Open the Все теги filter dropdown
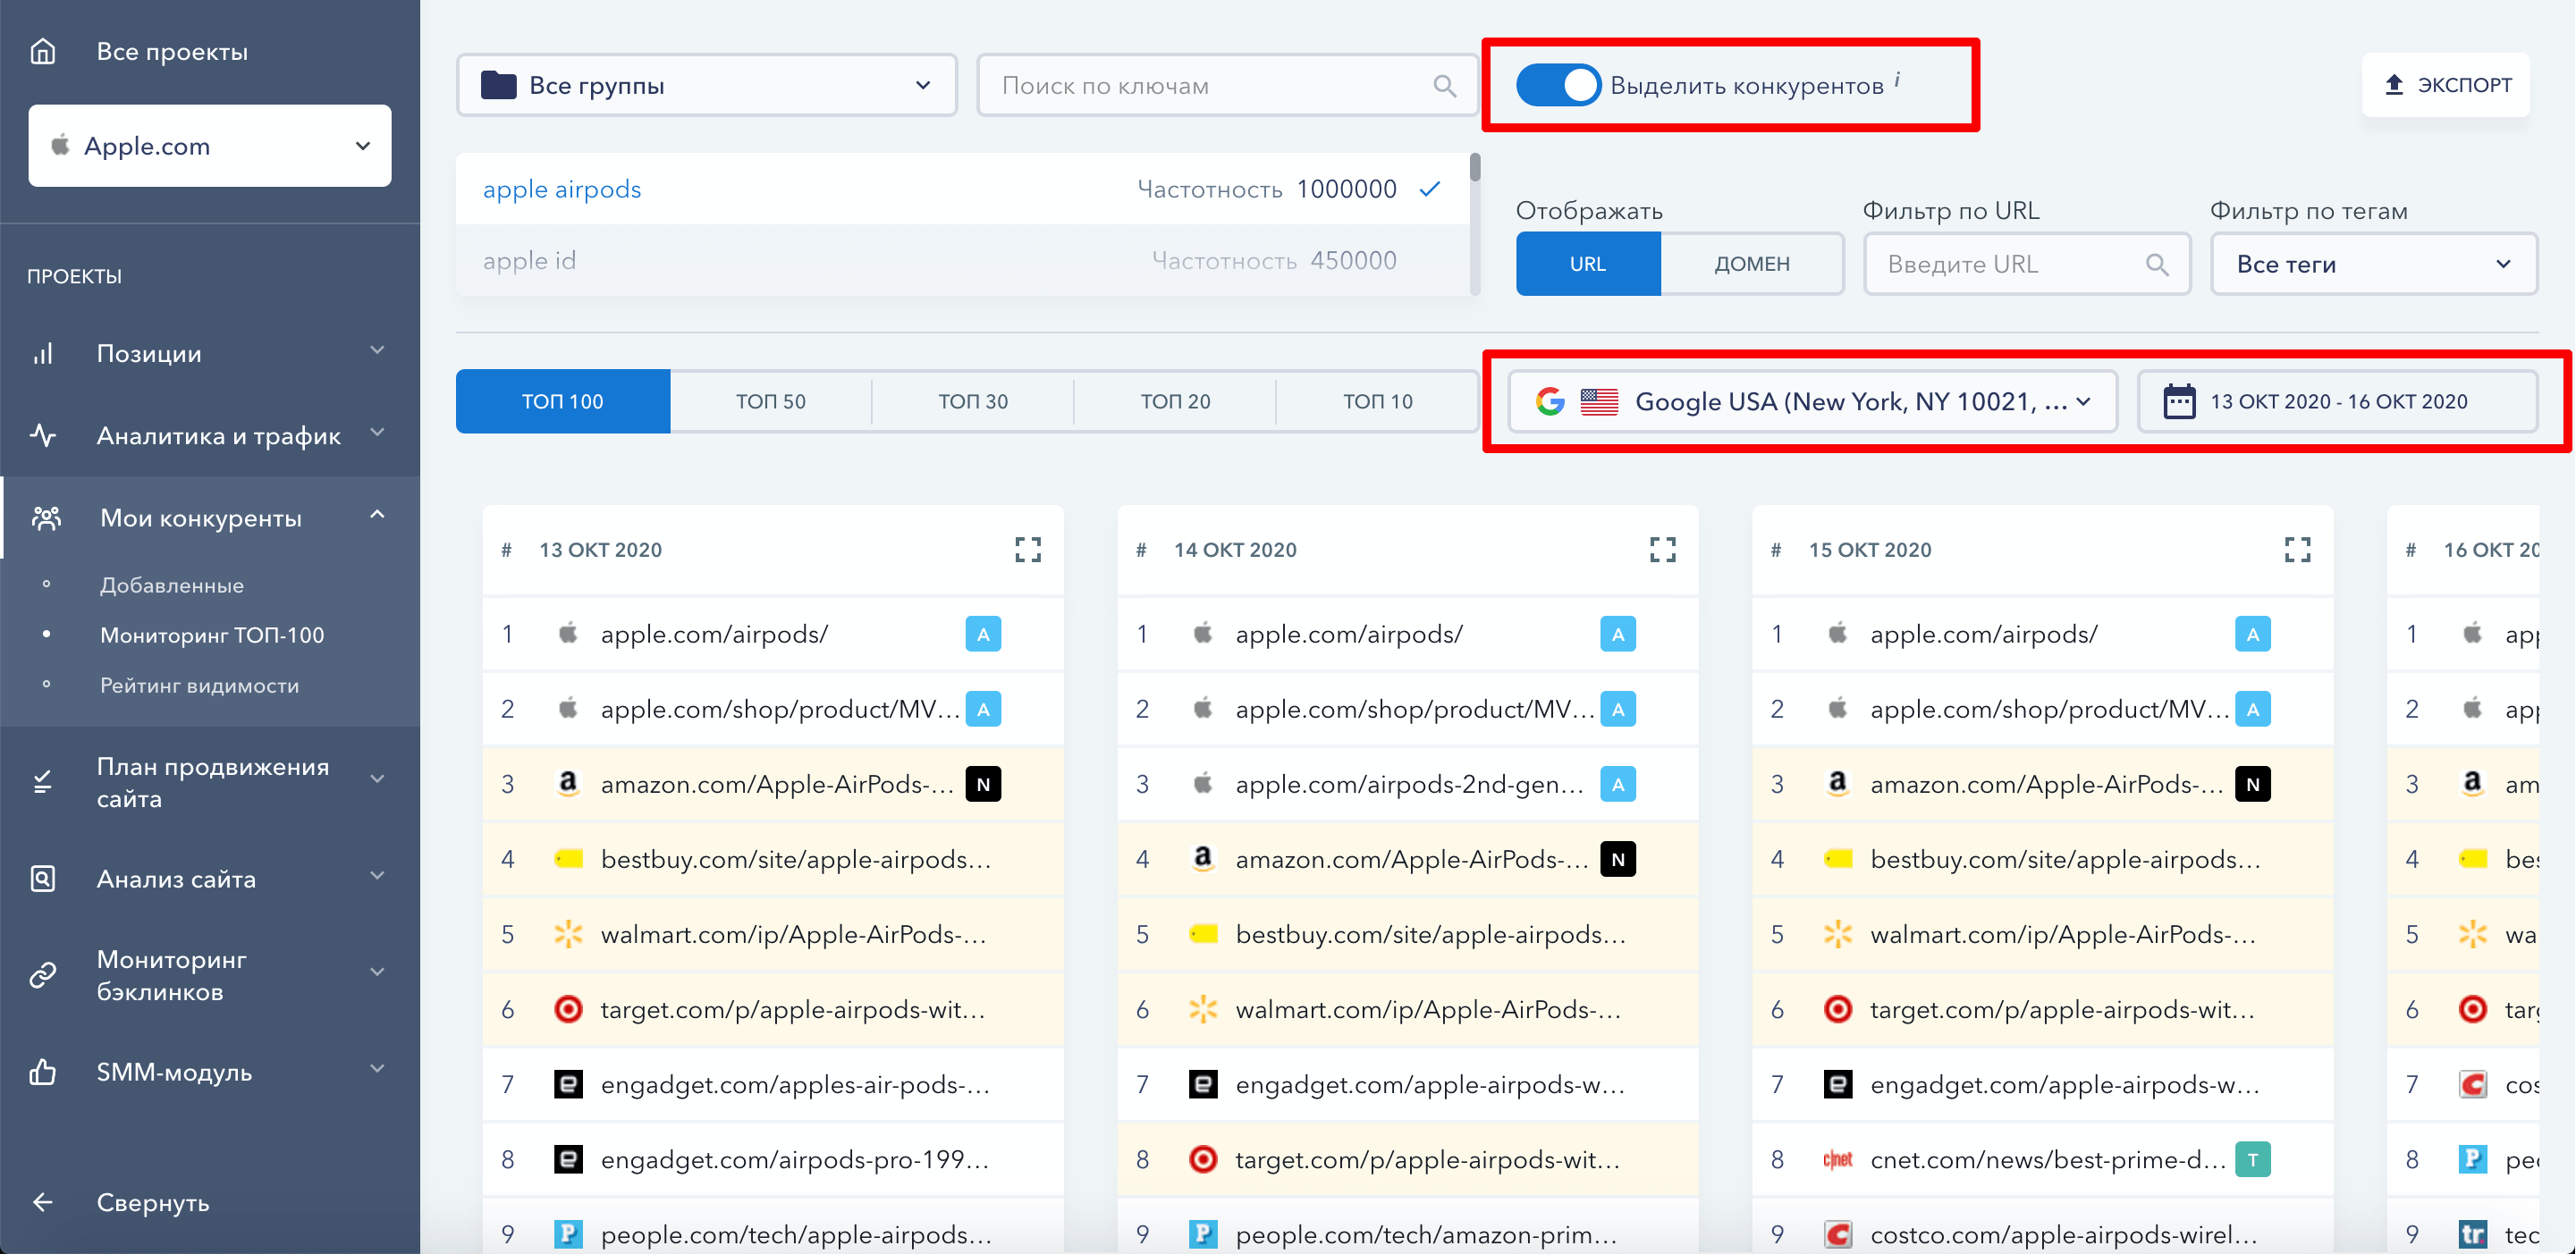The width and height of the screenshot is (2576, 1254). pyautogui.click(x=2374, y=264)
